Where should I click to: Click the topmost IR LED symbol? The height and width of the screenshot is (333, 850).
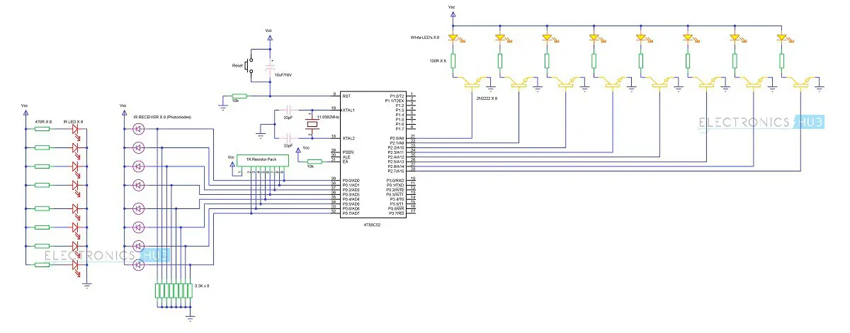click(x=75, y=129)
